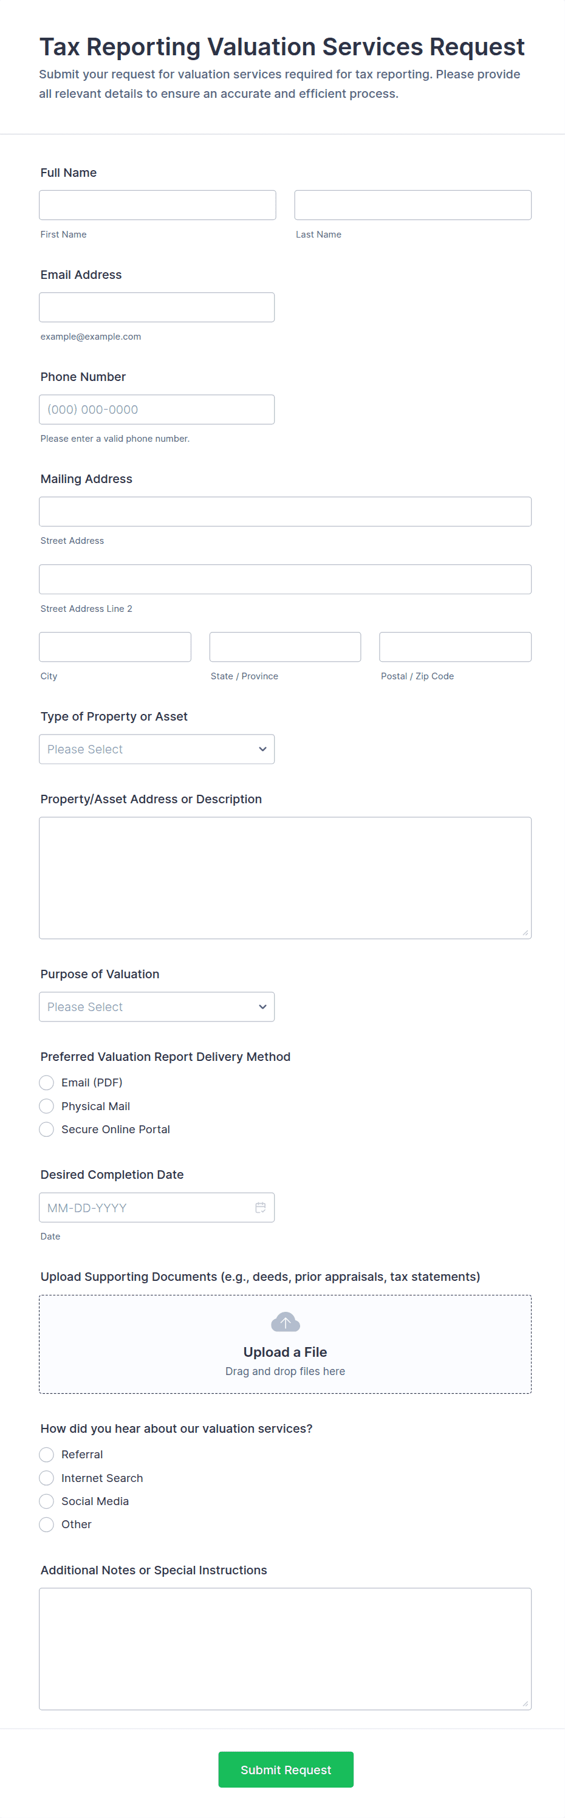Choose Secure Online Portal option
The height and width of the screenshot is (1818, 565).
click(x=47, y=1129)
